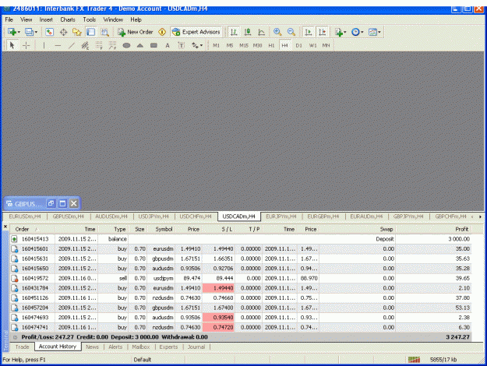The height and width of the screenshot is (366, 487).
Task: Toggle Expert Advisors on or off
Action: pyautogui.click(x=196, y=32)
